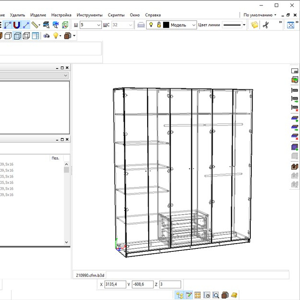Open the Изделие menu
Image resolution: width=300 pixels, height=300 pixels.
point(38,15)
